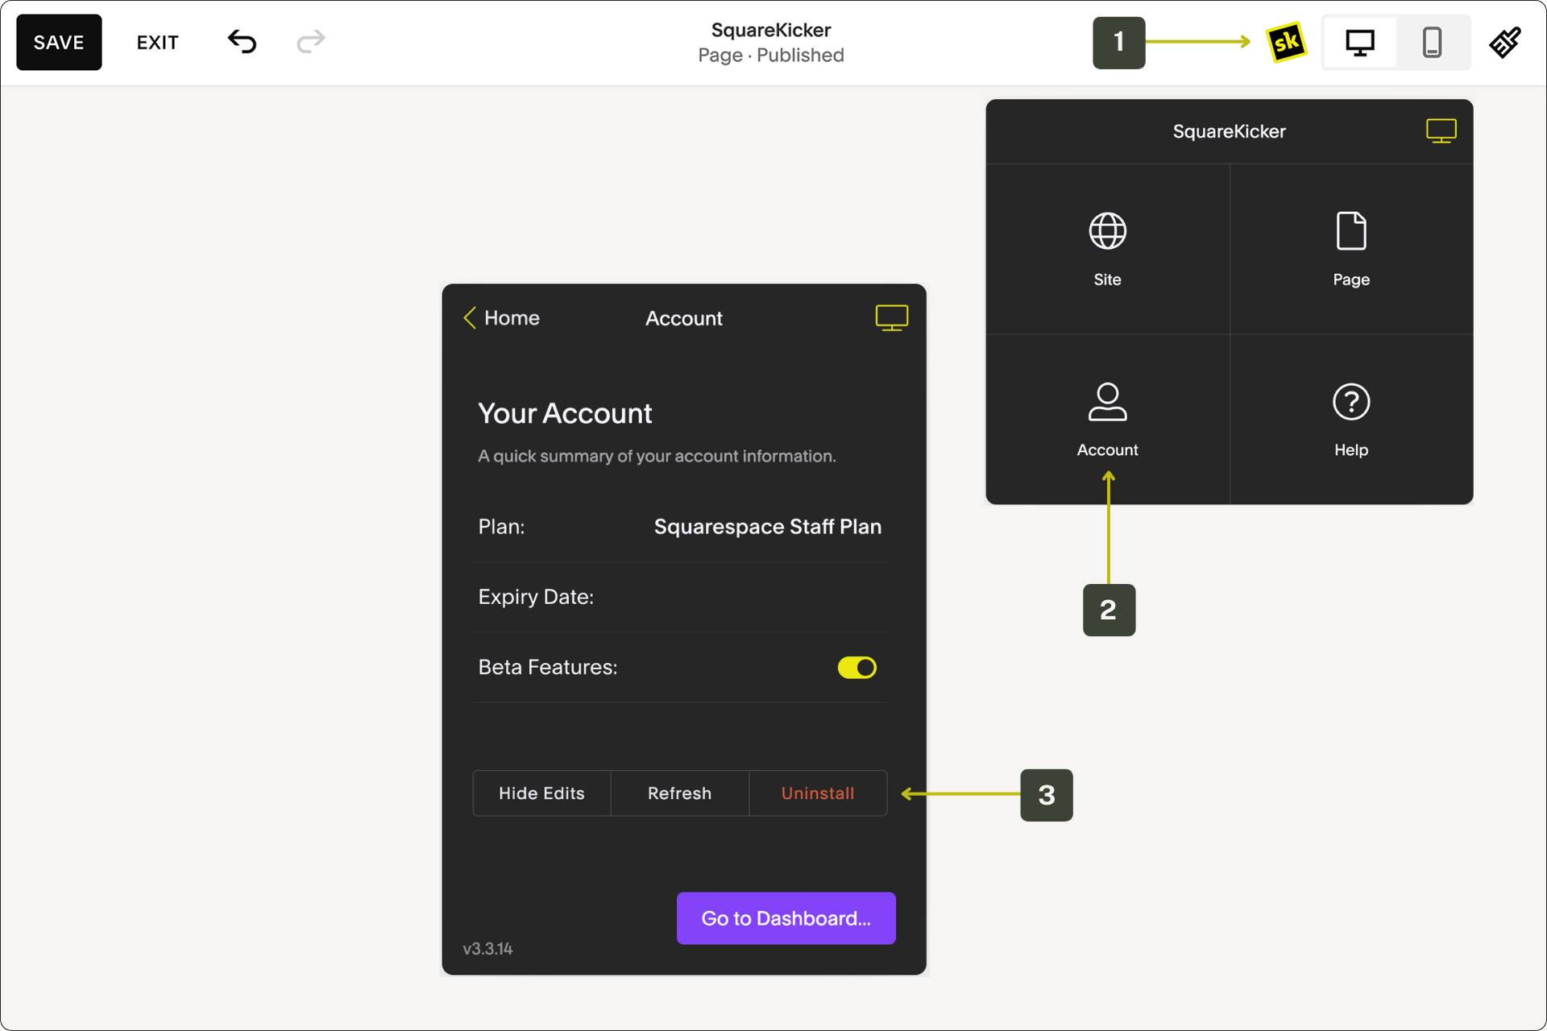
Task: Click the version v3.3.14 label
Action: coord(487,949)
